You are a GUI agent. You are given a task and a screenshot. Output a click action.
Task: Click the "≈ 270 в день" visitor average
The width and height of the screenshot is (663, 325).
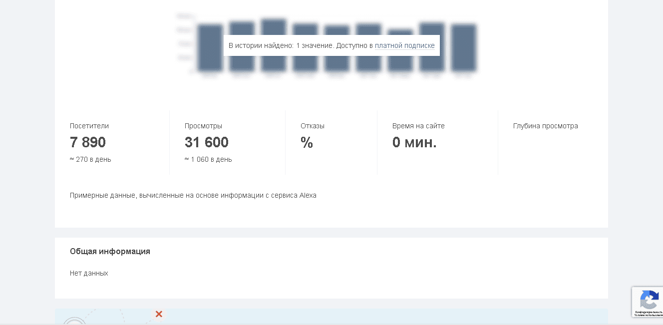90,159
